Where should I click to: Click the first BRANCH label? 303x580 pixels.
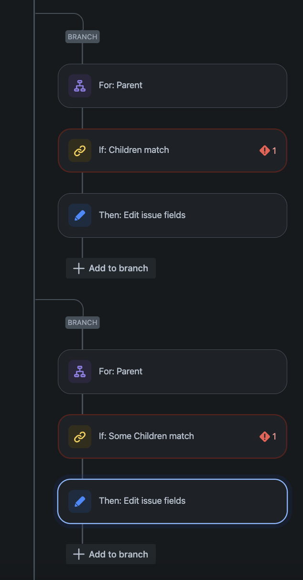tap(82, 36)
